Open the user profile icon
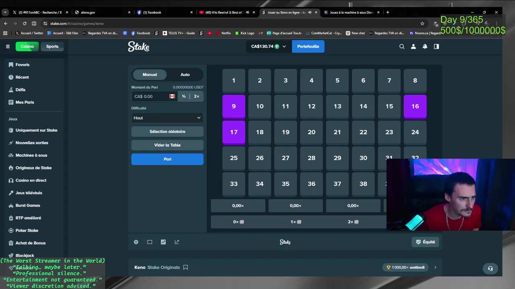Viewport: 515px width, 289px height. tap(413, 47)
